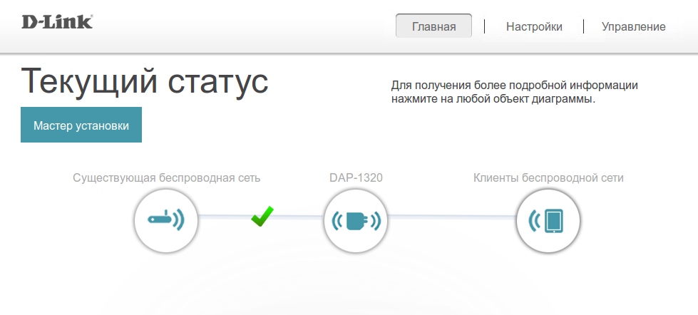Image resolution: width=698 pixels, height=315 pixels.
Task: Click the Существующая беспроводная сеть label
Action: [166, 177]
